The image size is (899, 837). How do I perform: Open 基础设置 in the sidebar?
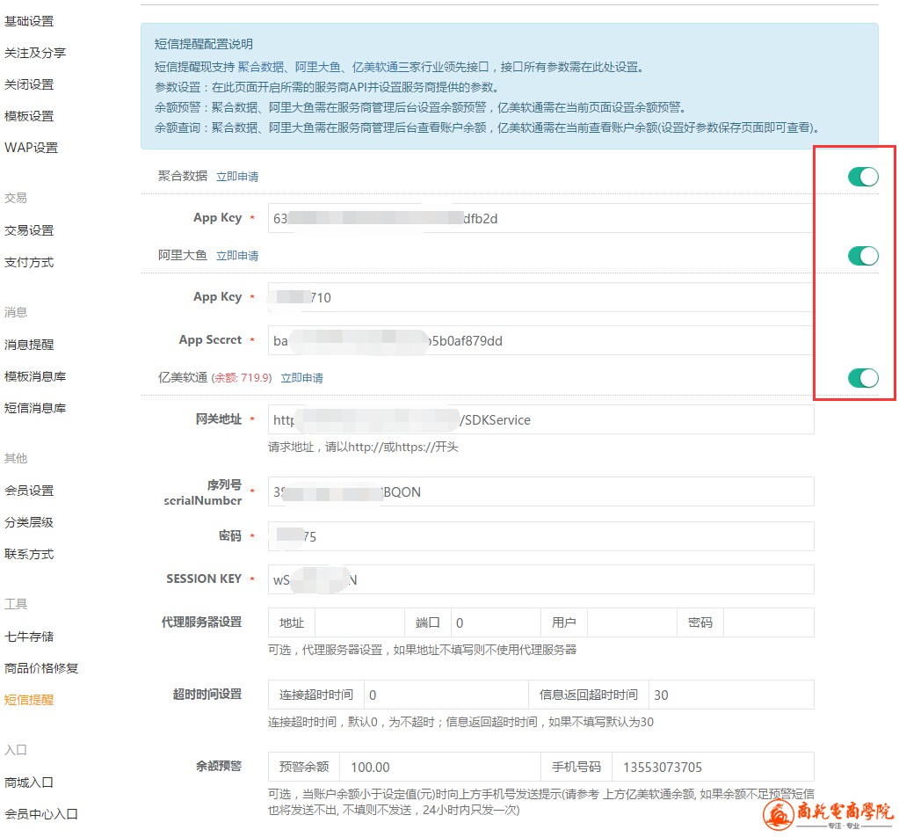pos(29,21)
